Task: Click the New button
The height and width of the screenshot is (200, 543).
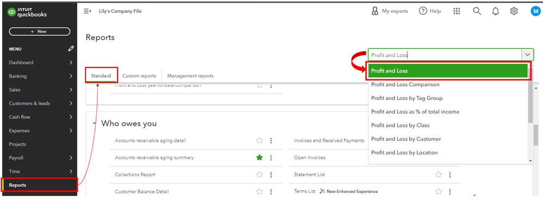Action: pos(40,32)
